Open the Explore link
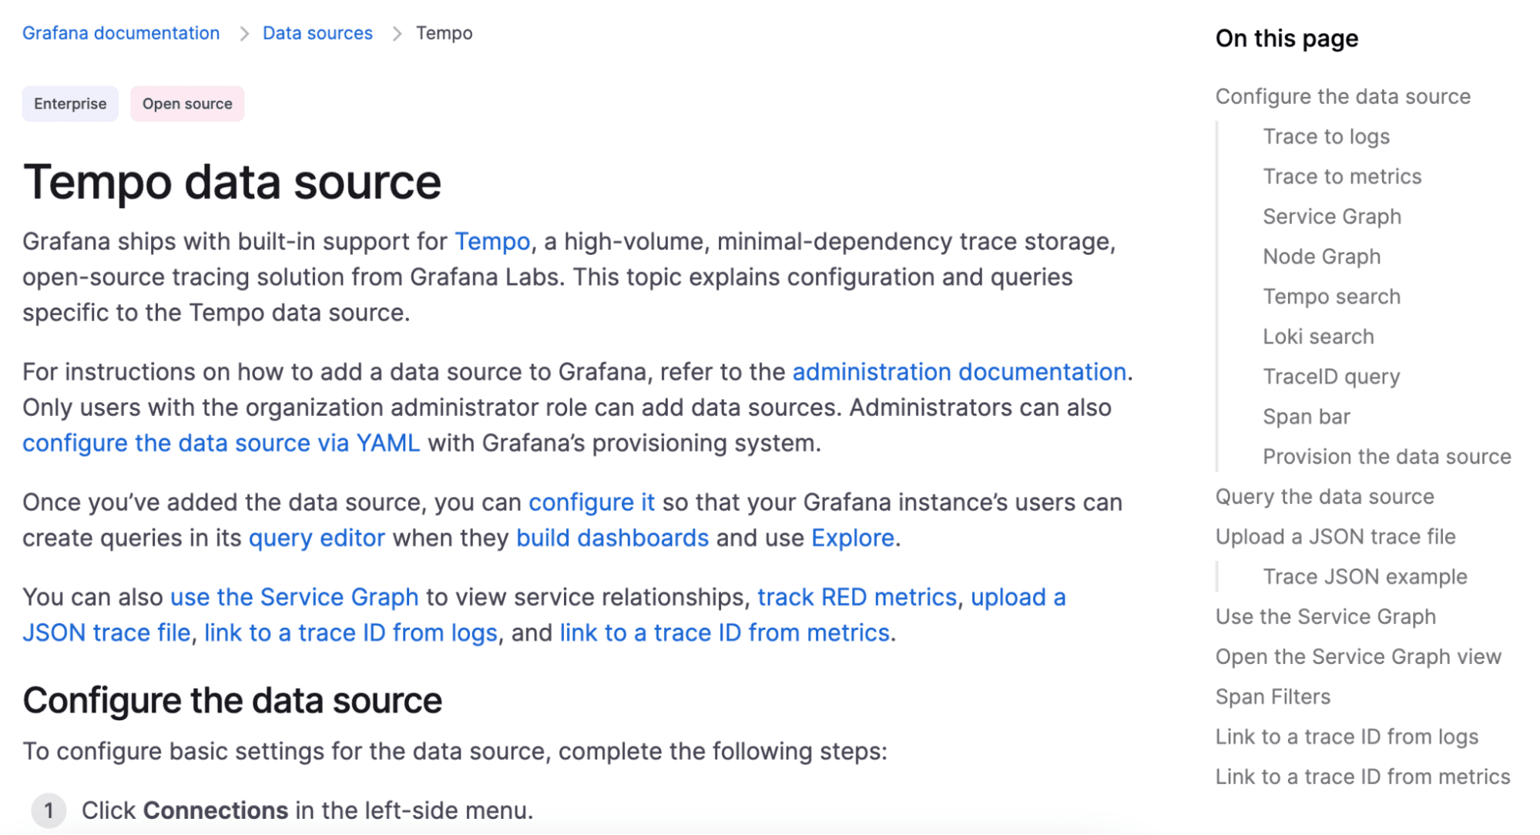The height and width of the screenshot is (835, 1540). [x=852, y=538]
